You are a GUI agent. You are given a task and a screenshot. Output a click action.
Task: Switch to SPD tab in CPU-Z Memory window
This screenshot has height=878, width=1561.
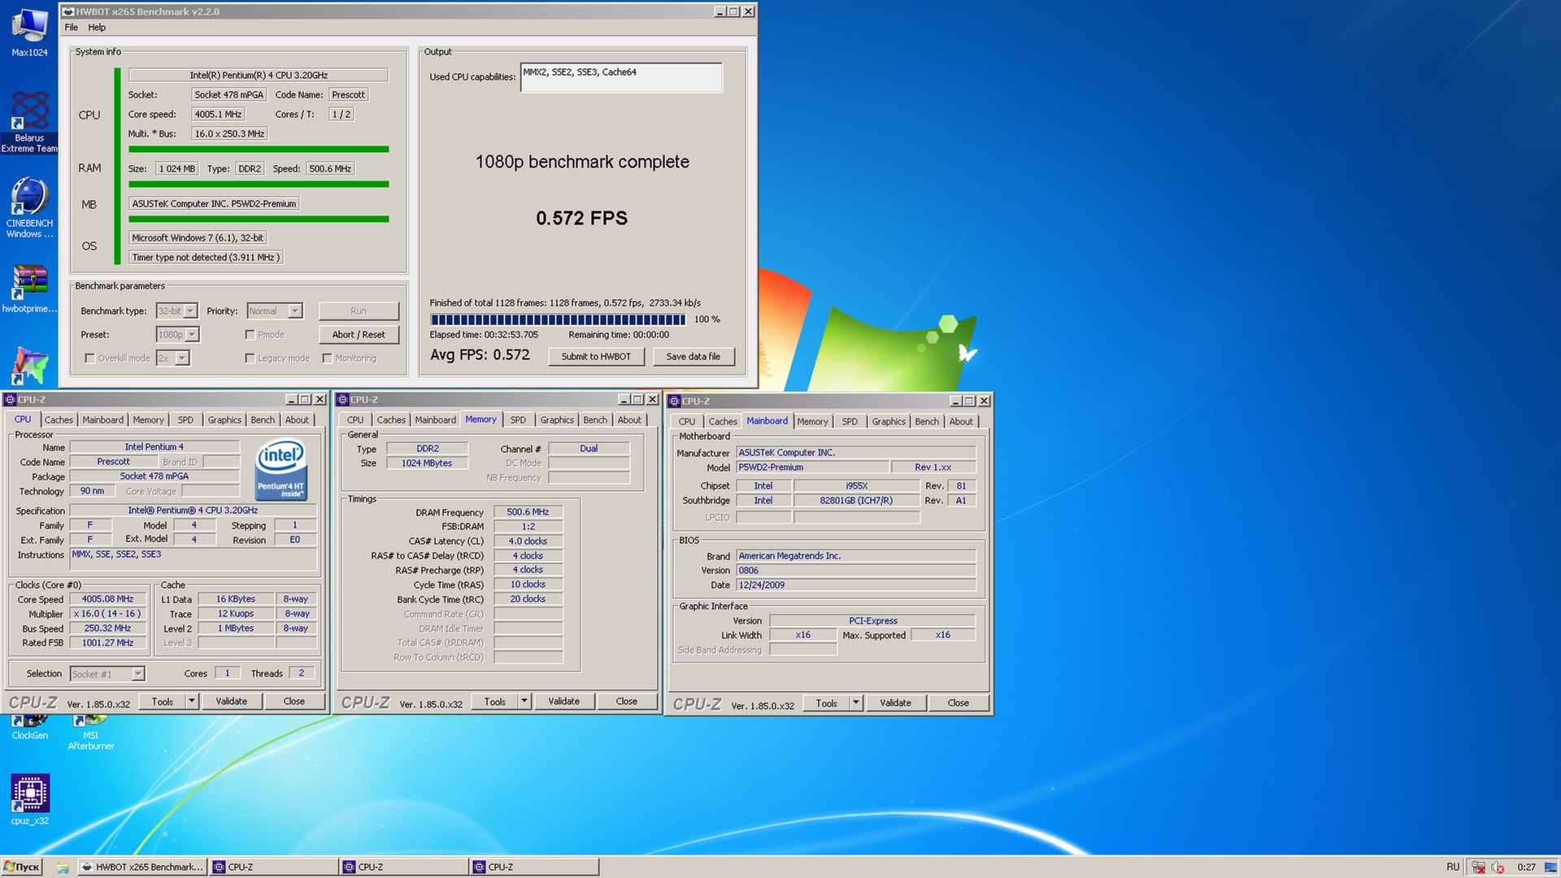pos(518,419)
